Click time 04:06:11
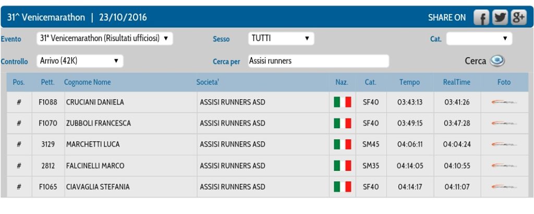The width and height of the screenshot is (534, 214). [x=410, y=144]
